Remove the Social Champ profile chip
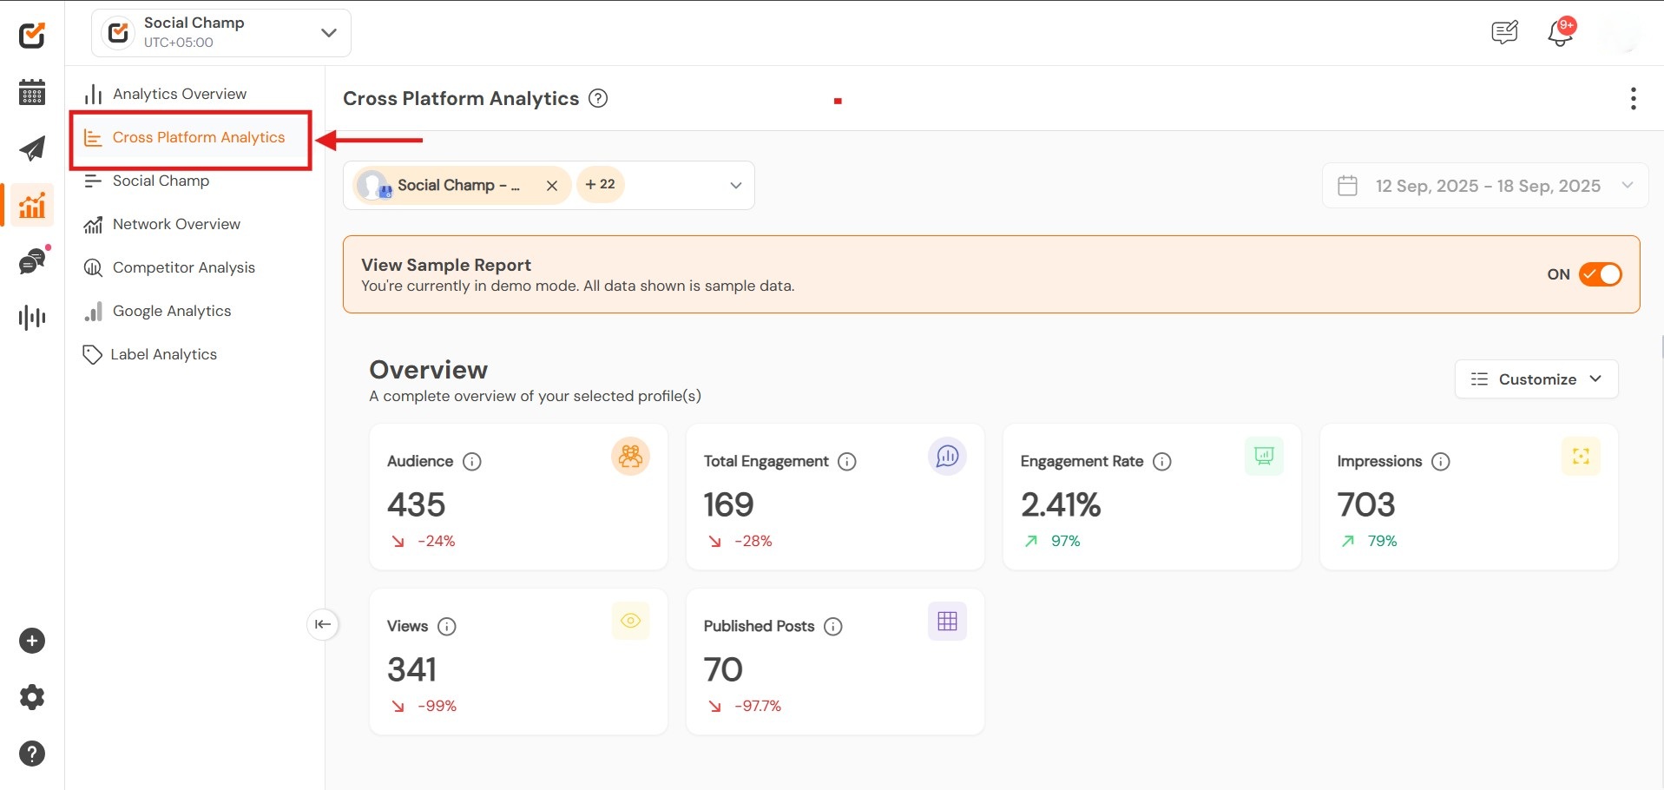The width and height of the screenshot is (1664, 790). tap(552, 185)
